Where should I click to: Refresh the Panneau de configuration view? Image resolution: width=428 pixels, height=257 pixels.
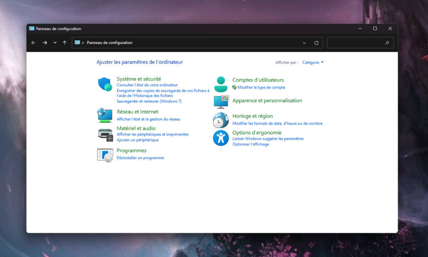click(x=316, y=43)
